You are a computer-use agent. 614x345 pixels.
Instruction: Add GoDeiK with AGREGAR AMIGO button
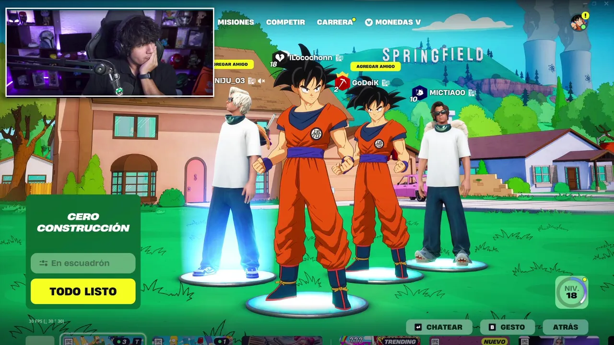[376, 67]
